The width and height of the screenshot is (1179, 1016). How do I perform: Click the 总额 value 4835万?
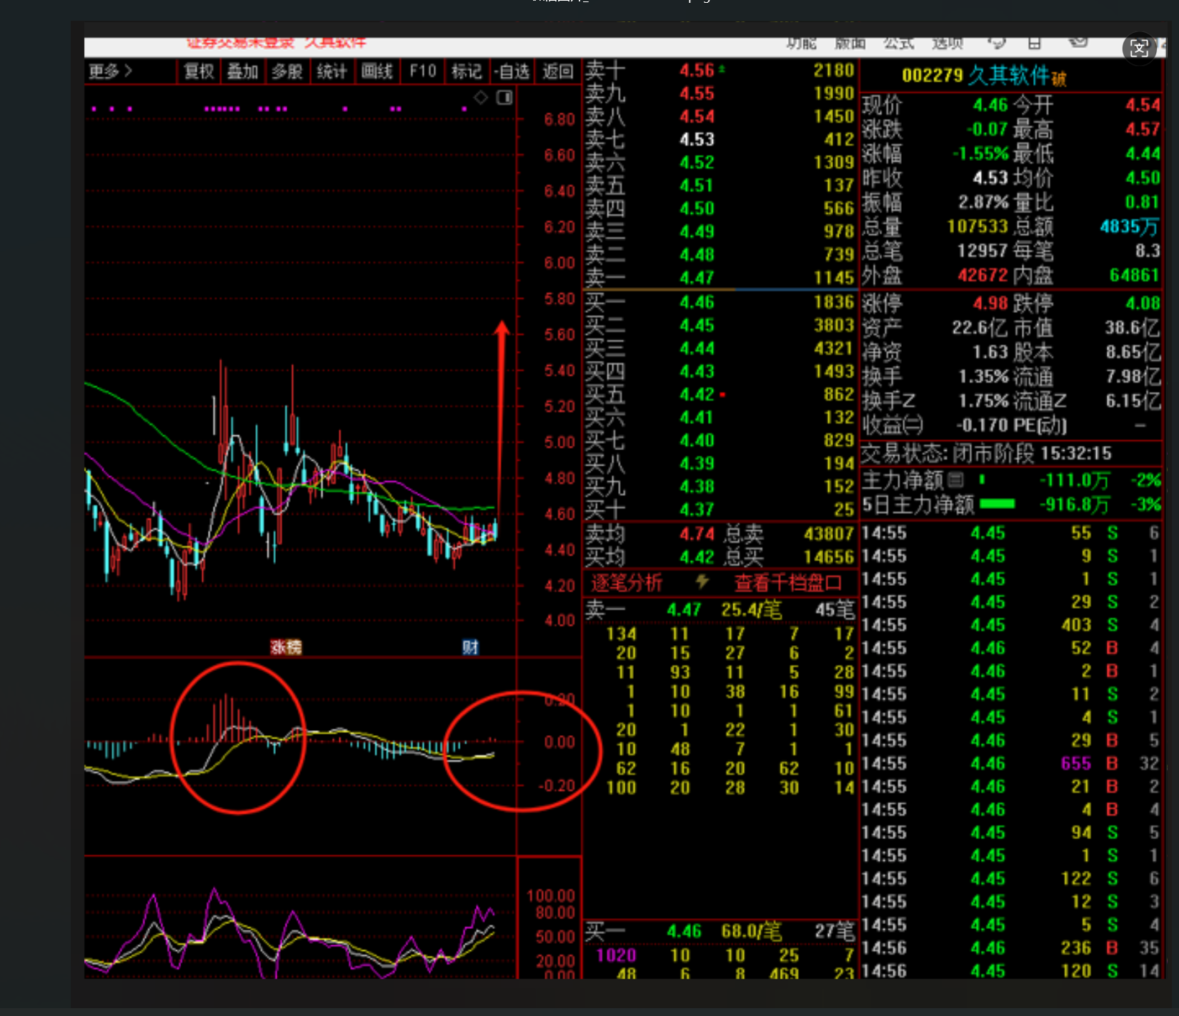point(1129,226)
